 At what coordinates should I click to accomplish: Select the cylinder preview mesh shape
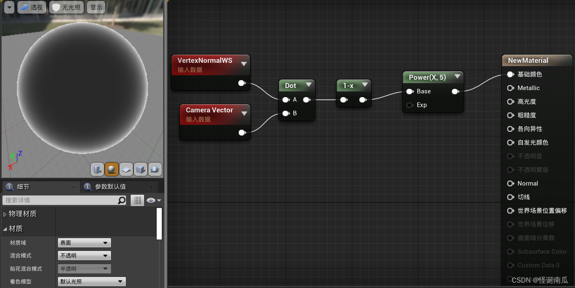97,169
